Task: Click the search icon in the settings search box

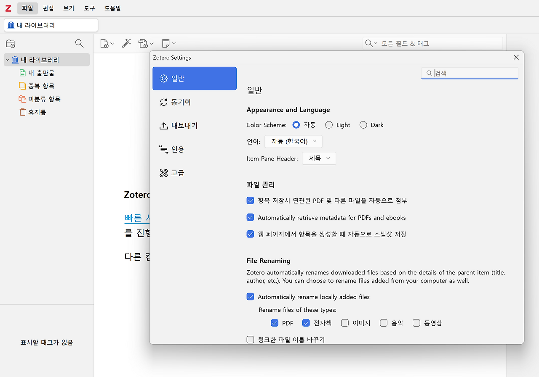Action: [x=430, y=73]
